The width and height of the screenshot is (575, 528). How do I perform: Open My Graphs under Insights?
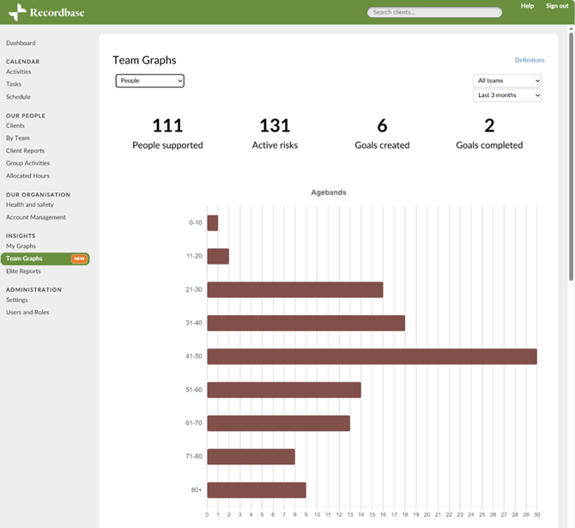click(21, 246)
